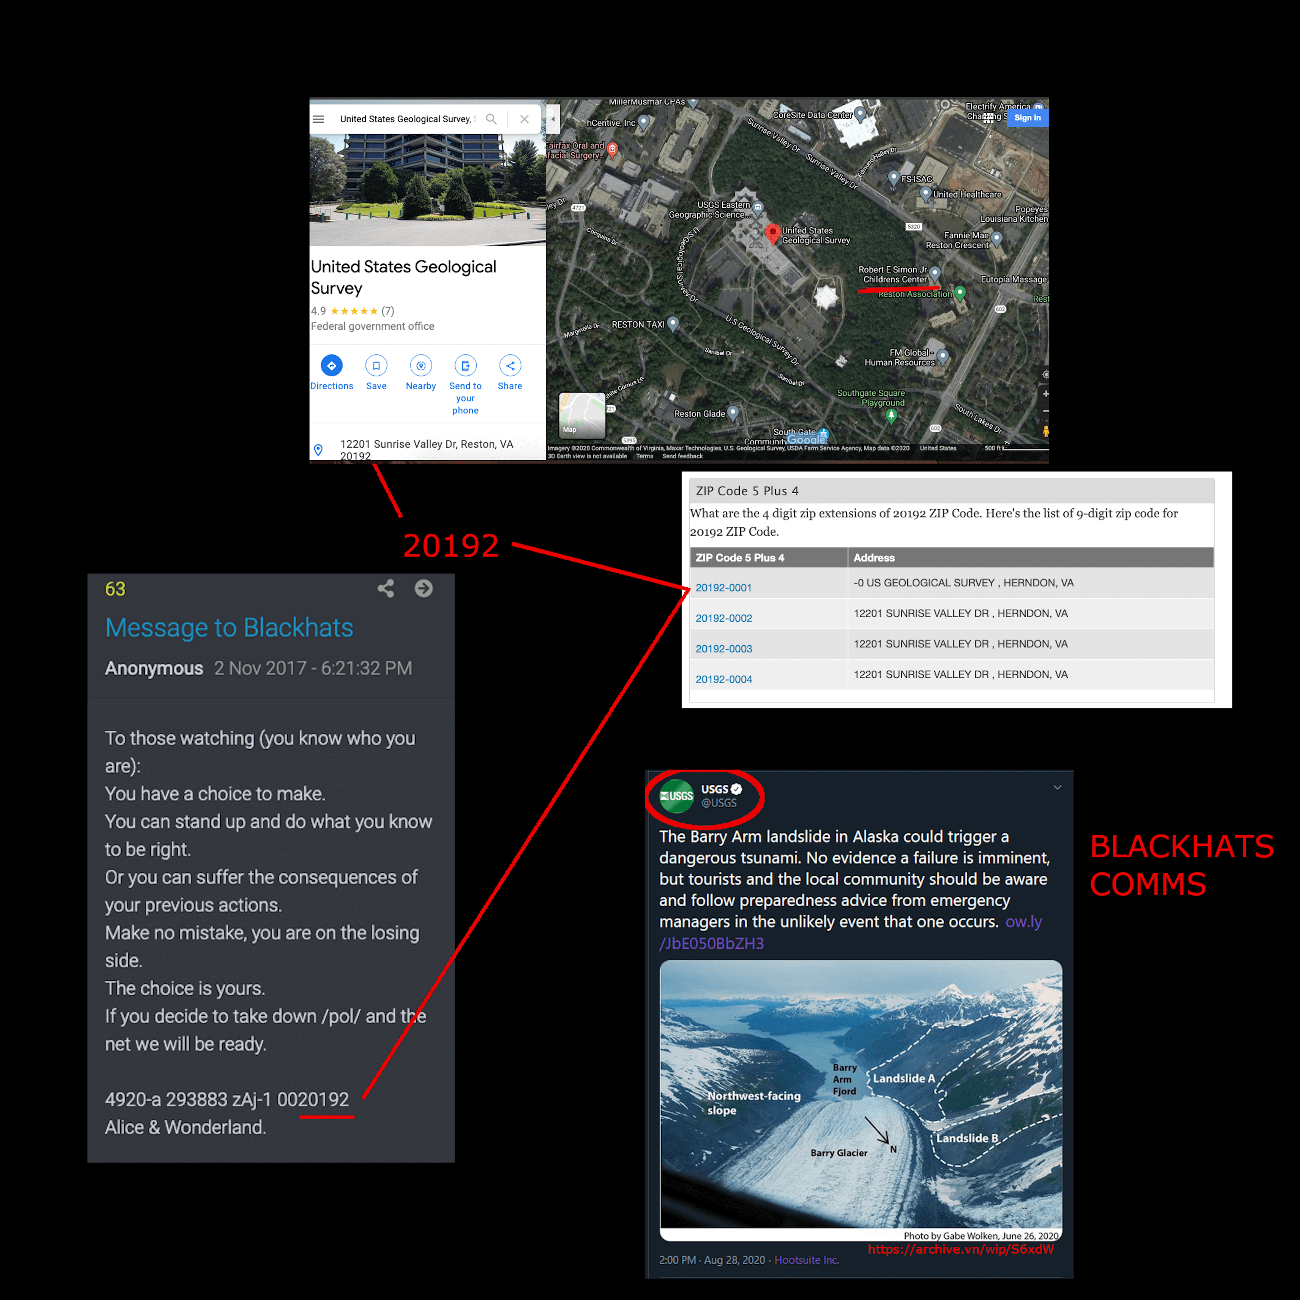Collapse the Maps side panel arrow
This screenshot has height=1300, width=1300.
click(552, 119)
